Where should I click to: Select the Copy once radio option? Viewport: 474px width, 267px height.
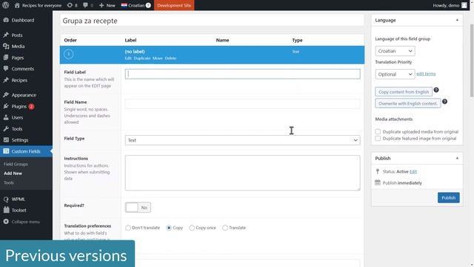pyautogui.click(x=192, y=228)
